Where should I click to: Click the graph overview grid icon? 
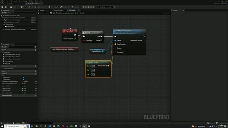pos(51,13)
